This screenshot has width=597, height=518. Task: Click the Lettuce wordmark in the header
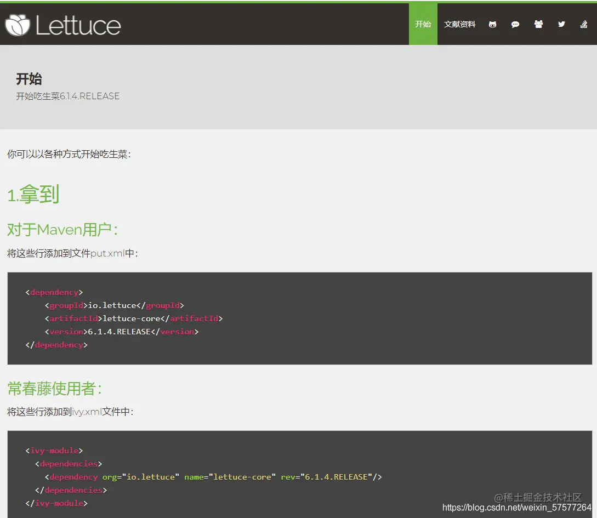coord(78,26)
